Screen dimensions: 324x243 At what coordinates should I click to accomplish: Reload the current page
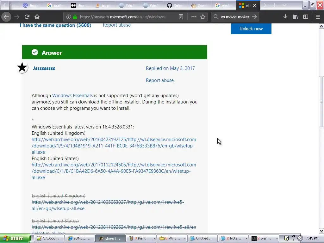[27, 17]
